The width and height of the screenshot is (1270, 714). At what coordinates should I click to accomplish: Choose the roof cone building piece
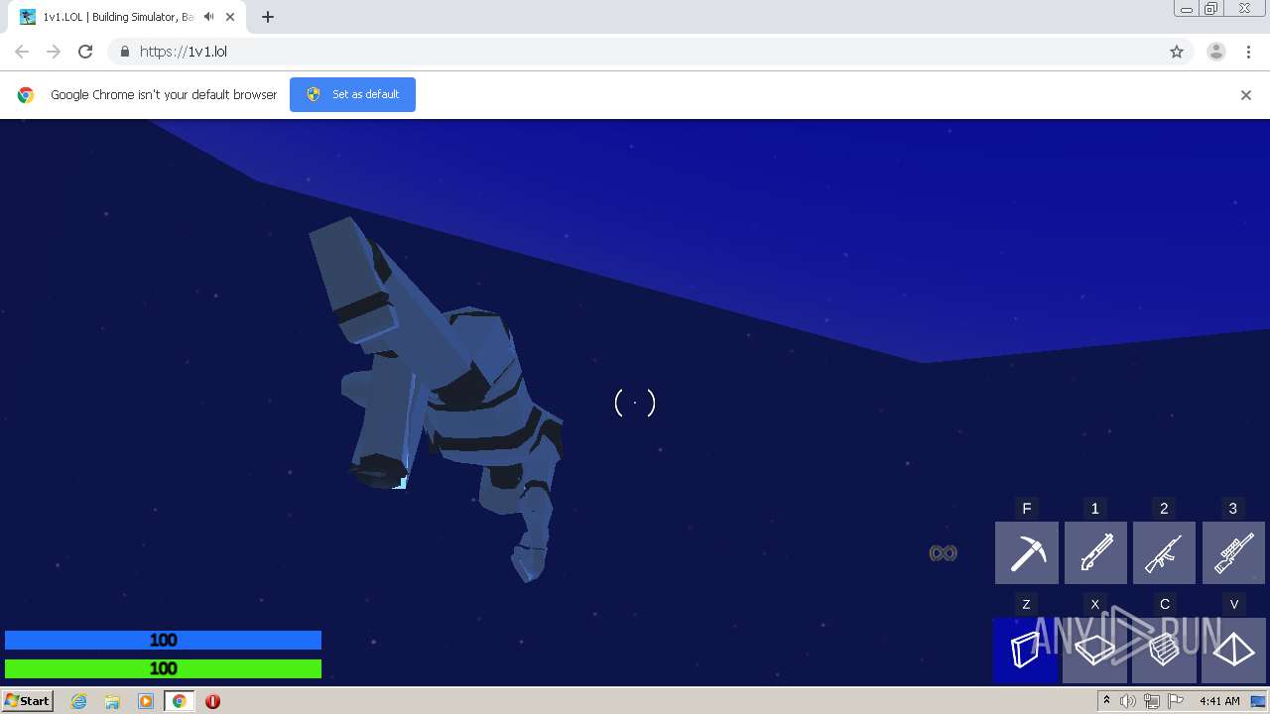pos(1233,651)
